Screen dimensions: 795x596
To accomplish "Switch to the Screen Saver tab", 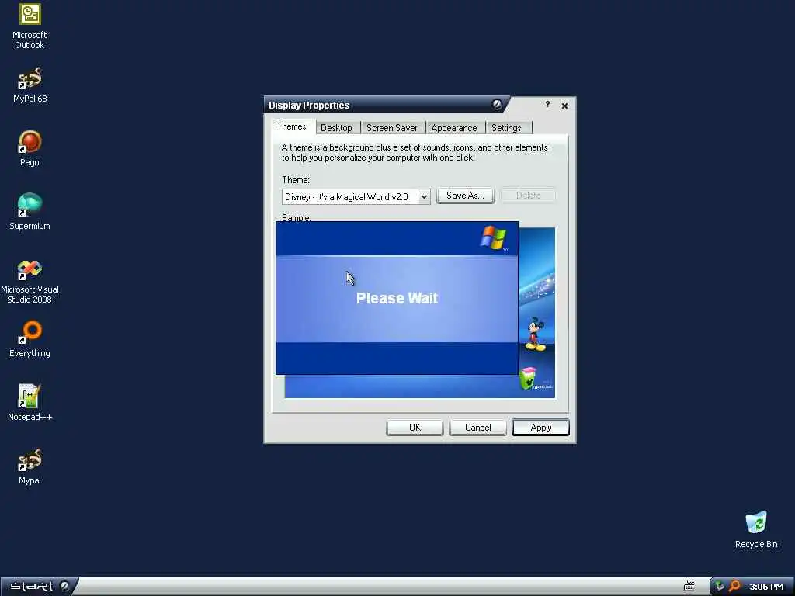I will tap(391, 128).
